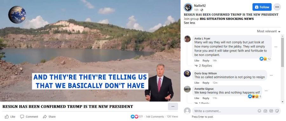
Task: Like Annette Gignac's comment
Action: point(197,98)
